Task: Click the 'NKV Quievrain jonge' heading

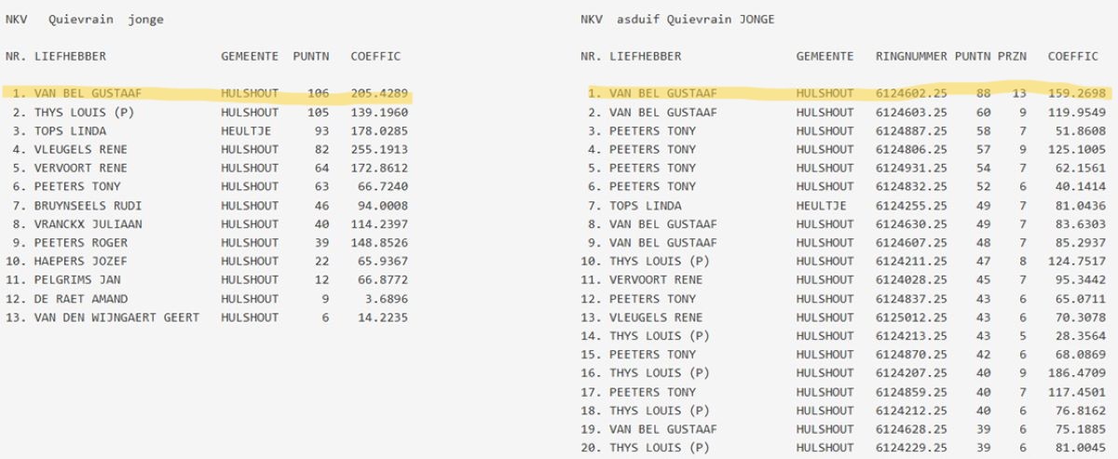Action: [84, 20]
